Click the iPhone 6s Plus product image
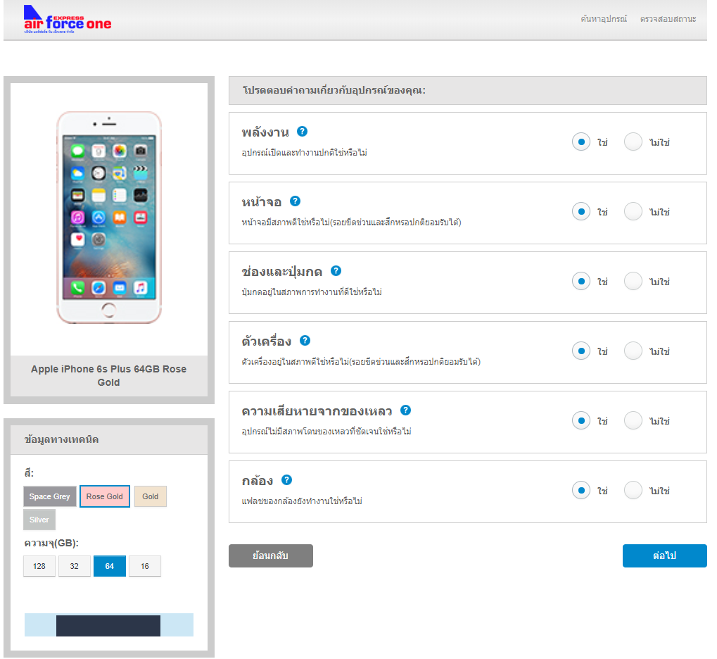The width and height of the screenshot is (717, 659). tap(109, 218)
